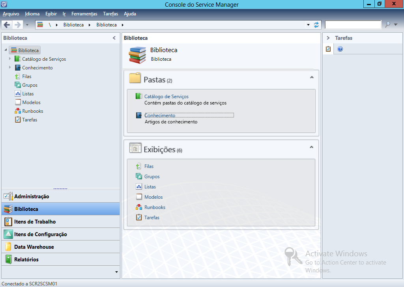The height and width of the screenshot is (287, 404).
Task: Open the Exibir menu
Action: (51, 14)
